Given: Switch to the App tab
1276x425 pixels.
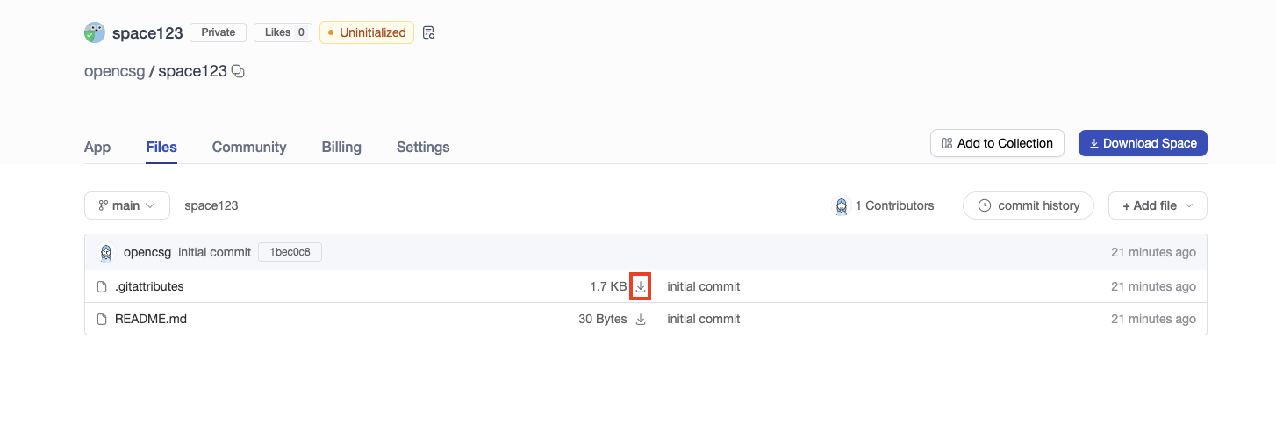Looking at the screenshot, I should pos(97,147).
